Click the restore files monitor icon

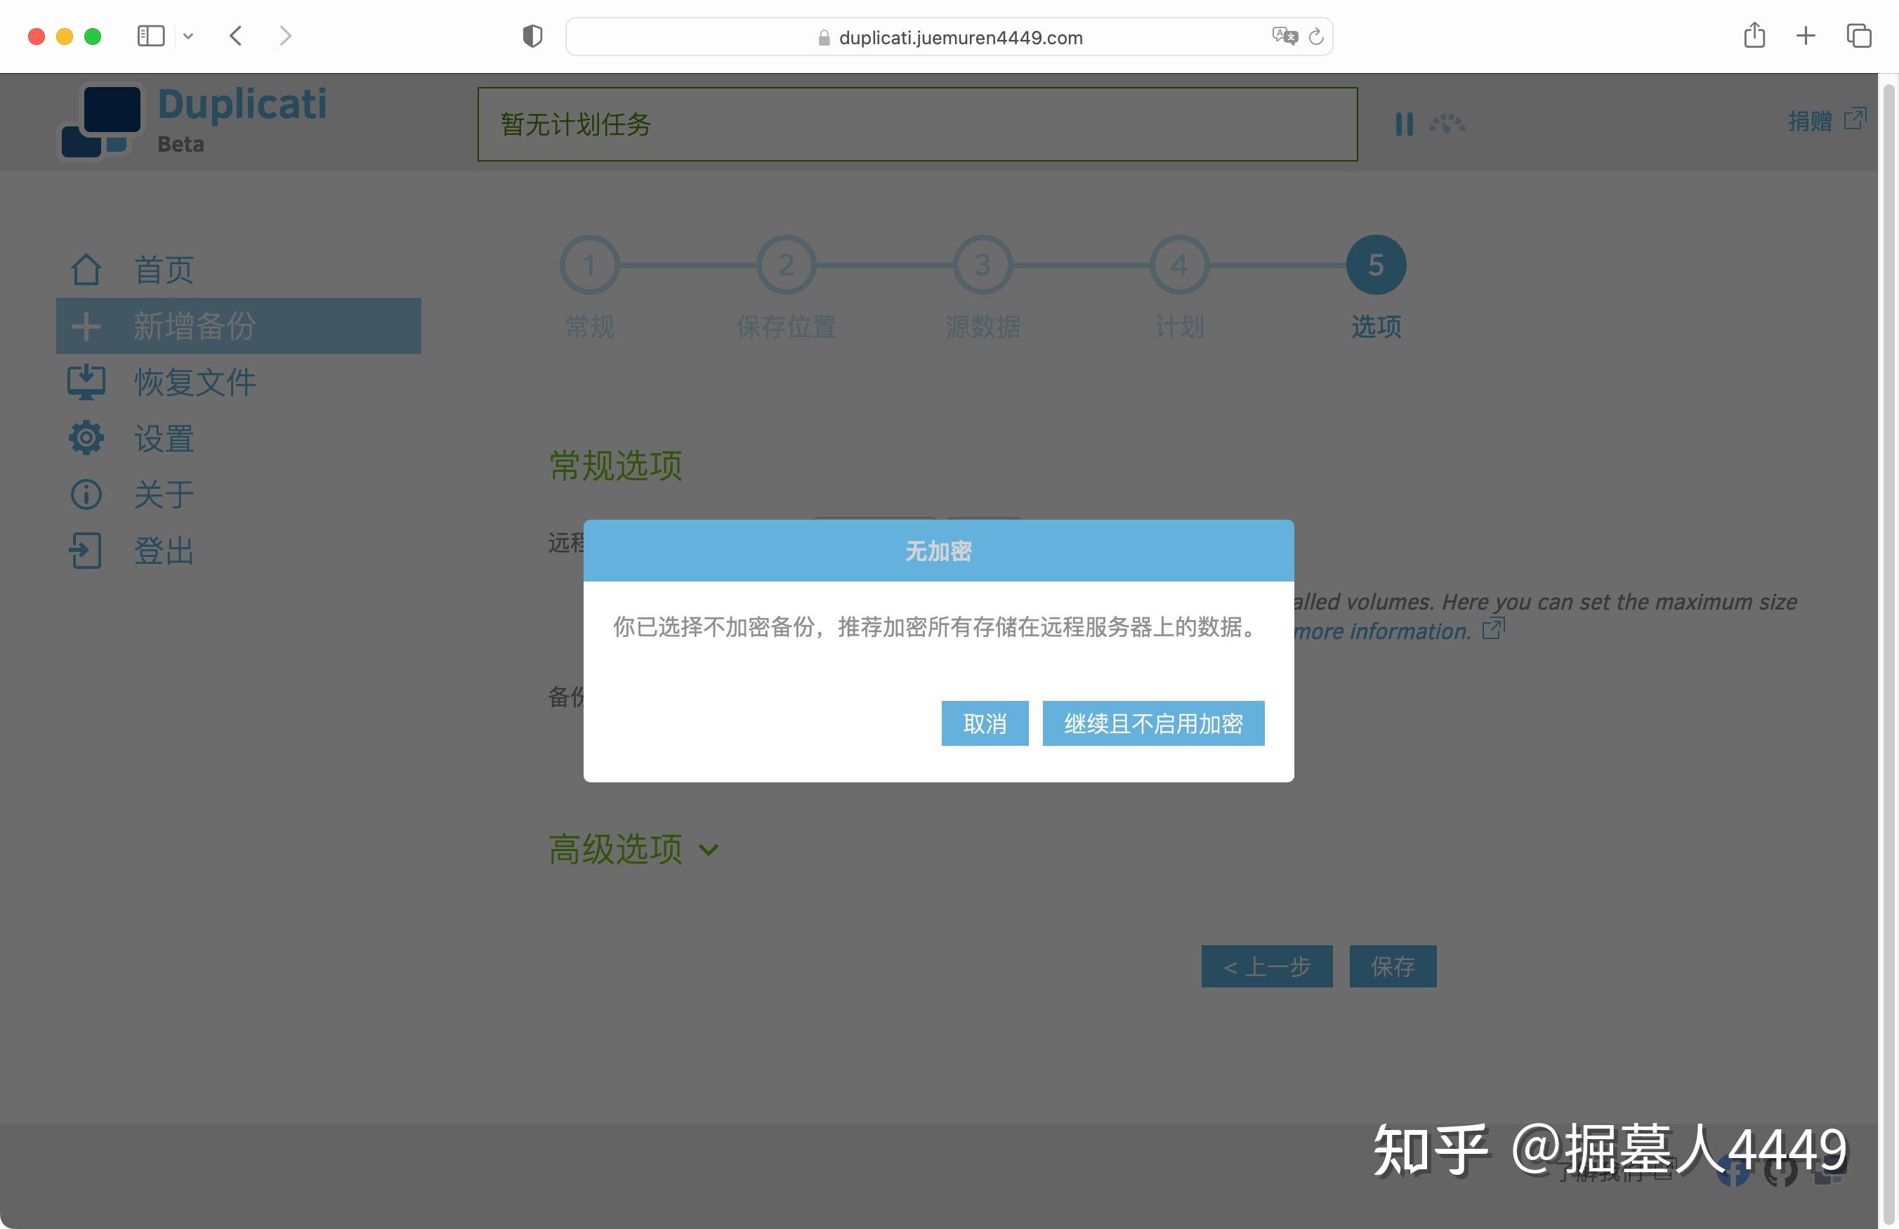86,382
